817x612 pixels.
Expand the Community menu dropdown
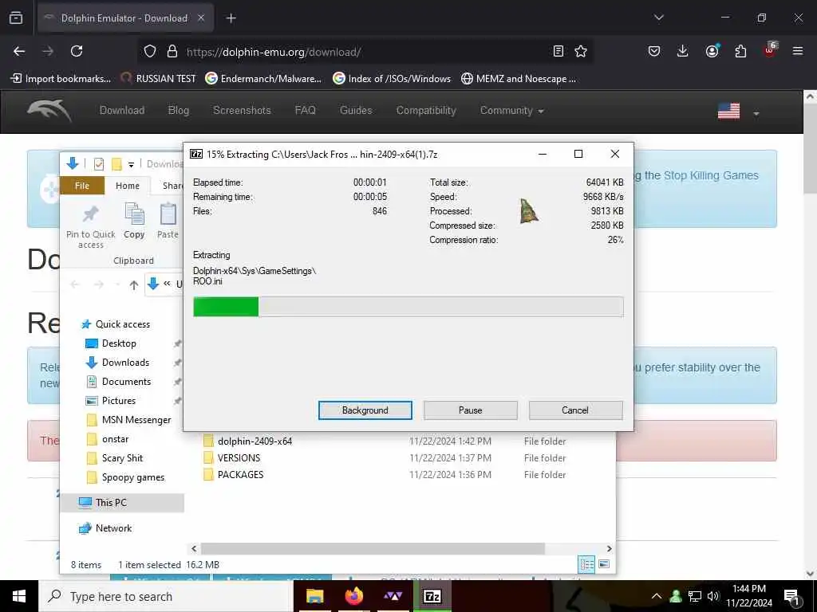(x=511, y=110)
